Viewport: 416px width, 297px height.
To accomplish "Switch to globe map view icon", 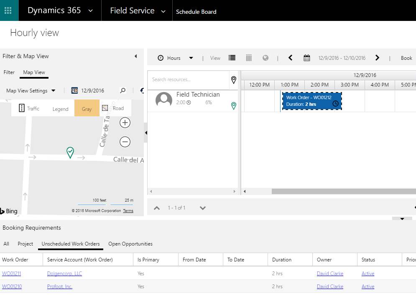I will 265,58.
